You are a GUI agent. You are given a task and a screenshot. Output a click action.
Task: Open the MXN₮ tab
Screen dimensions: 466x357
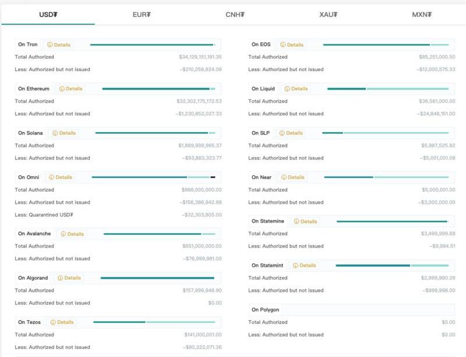(421, 15)
